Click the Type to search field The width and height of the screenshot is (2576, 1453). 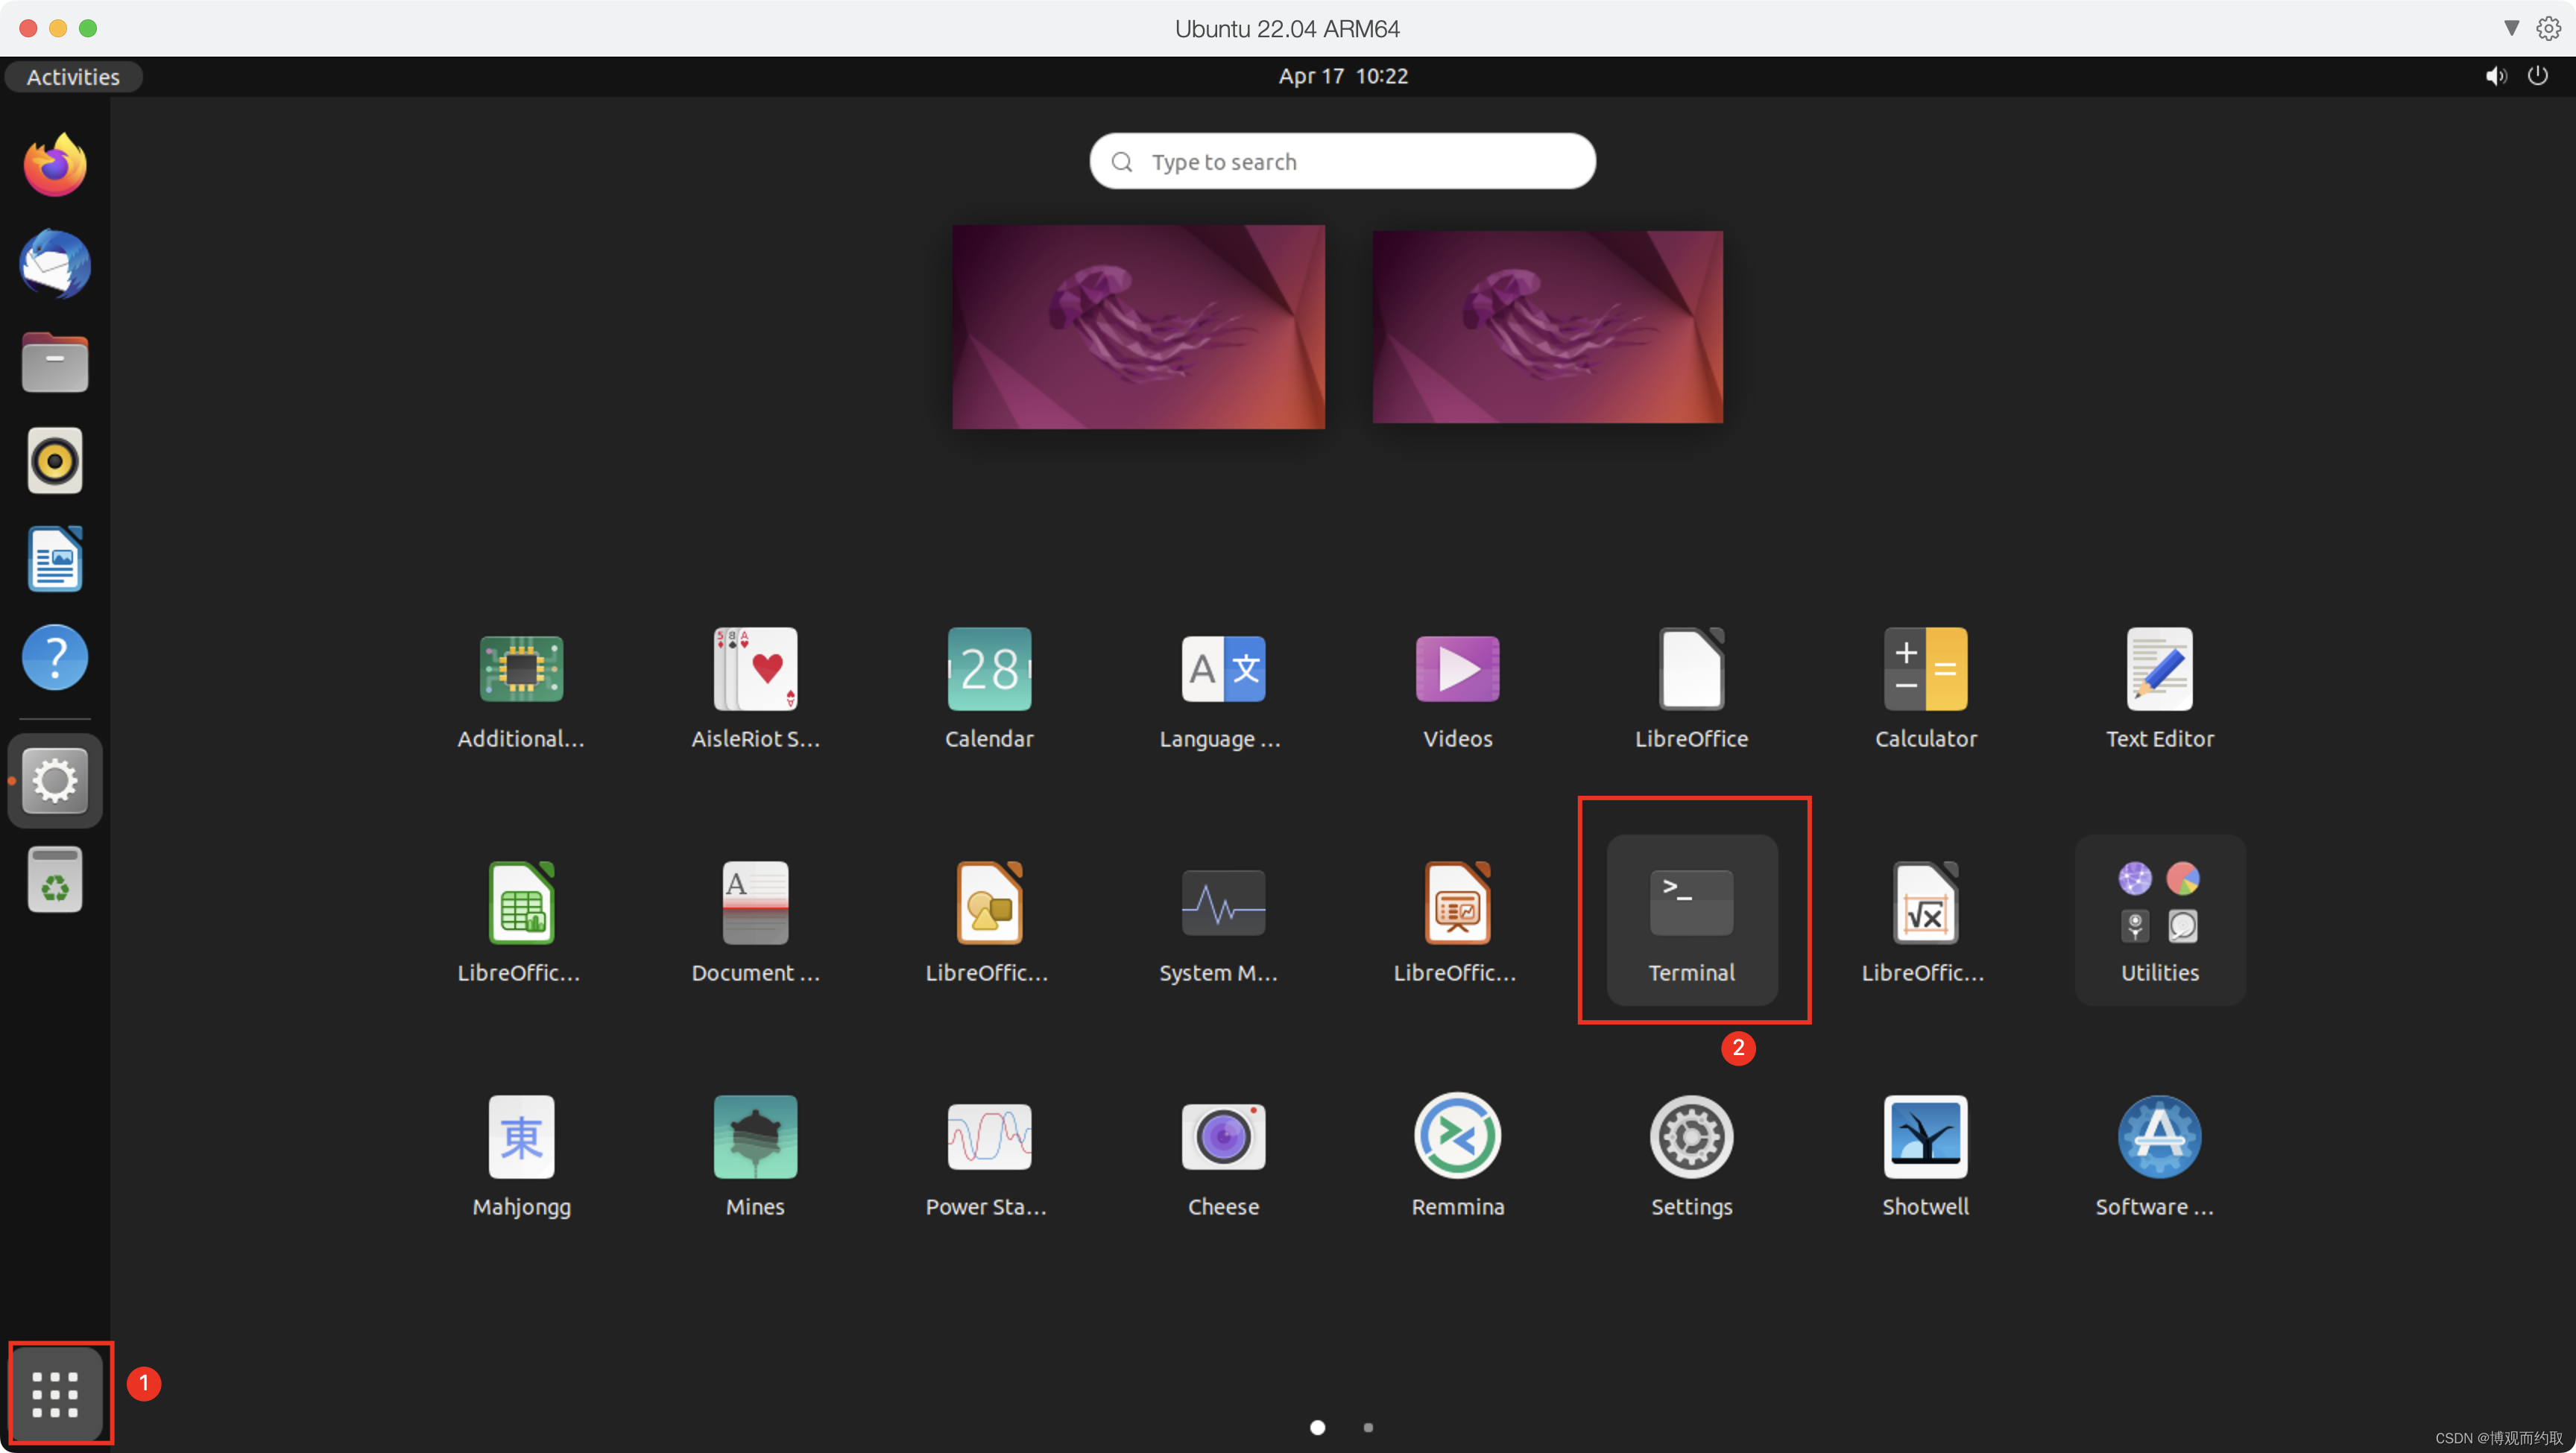(x=1342, y=161)
